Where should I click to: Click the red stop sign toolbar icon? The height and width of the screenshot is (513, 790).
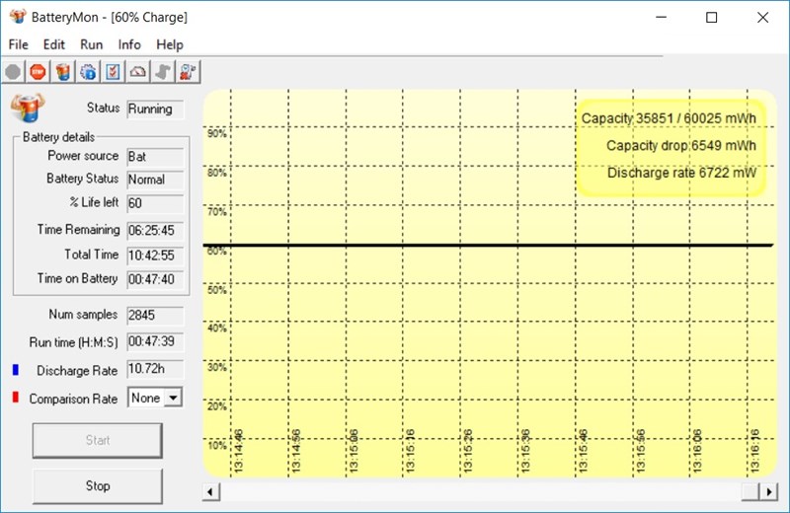(x=38, y=71)
